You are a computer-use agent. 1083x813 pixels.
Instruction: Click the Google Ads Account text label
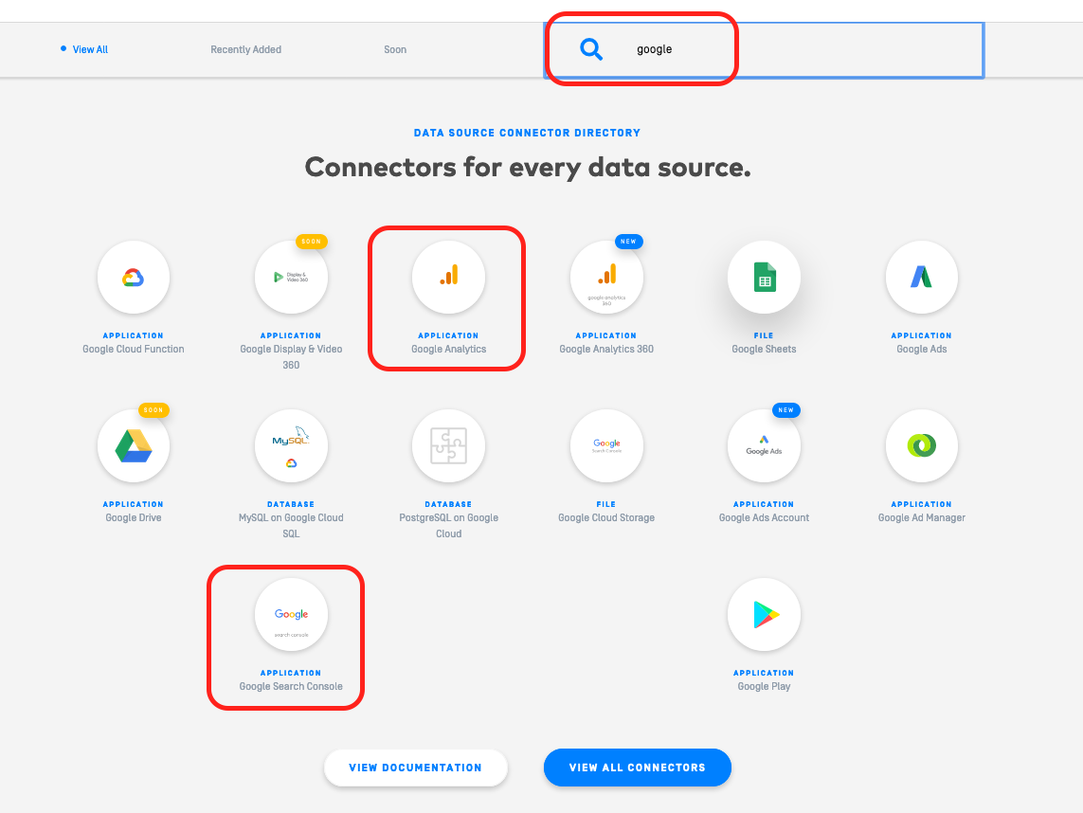[764, 517]
